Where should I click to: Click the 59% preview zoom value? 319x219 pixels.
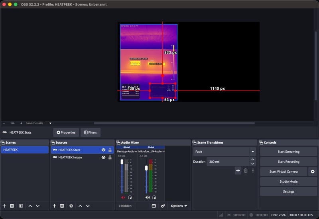click(x=12, y=123)
